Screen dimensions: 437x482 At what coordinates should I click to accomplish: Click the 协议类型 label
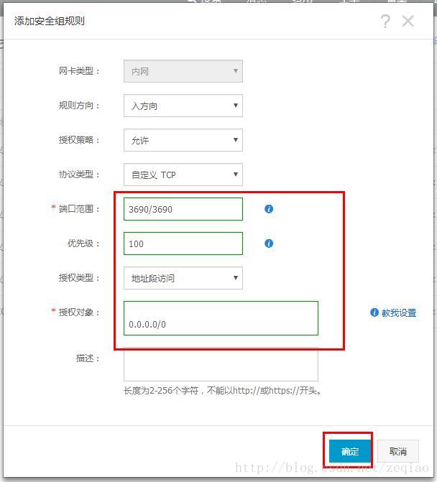pyautogui.click(x=79, y=175)
